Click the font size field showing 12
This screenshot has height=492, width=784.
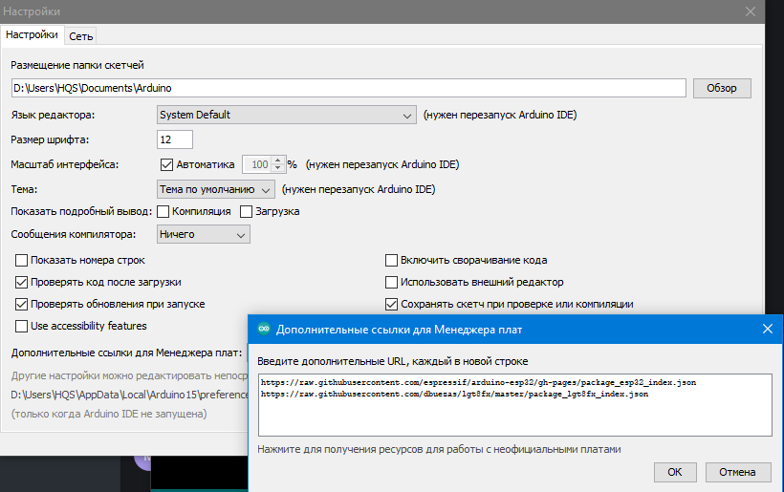[x=175, y=139]
